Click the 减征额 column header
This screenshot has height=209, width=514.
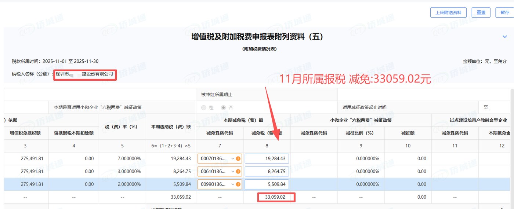click(x=408, y=133)
